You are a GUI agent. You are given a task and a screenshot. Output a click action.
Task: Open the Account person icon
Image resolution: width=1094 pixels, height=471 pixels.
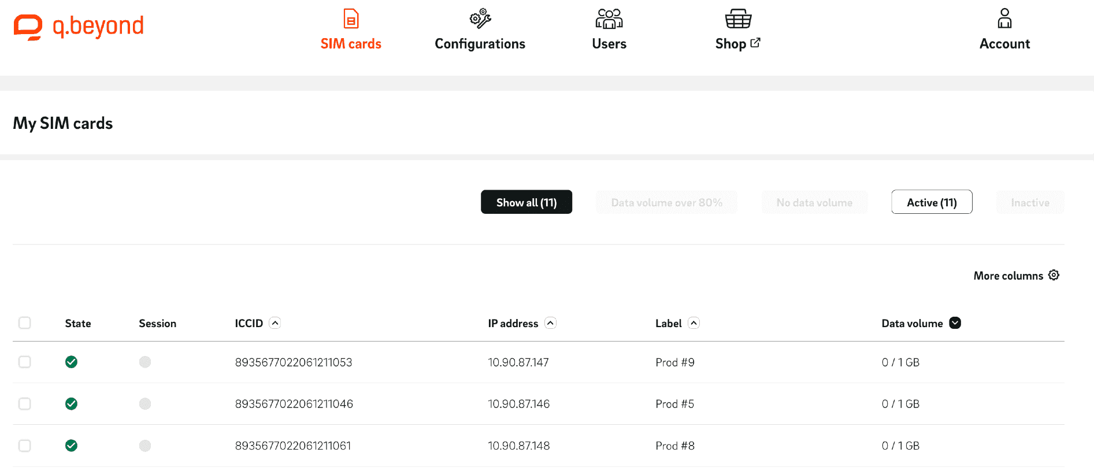[x=1004, y=19]
